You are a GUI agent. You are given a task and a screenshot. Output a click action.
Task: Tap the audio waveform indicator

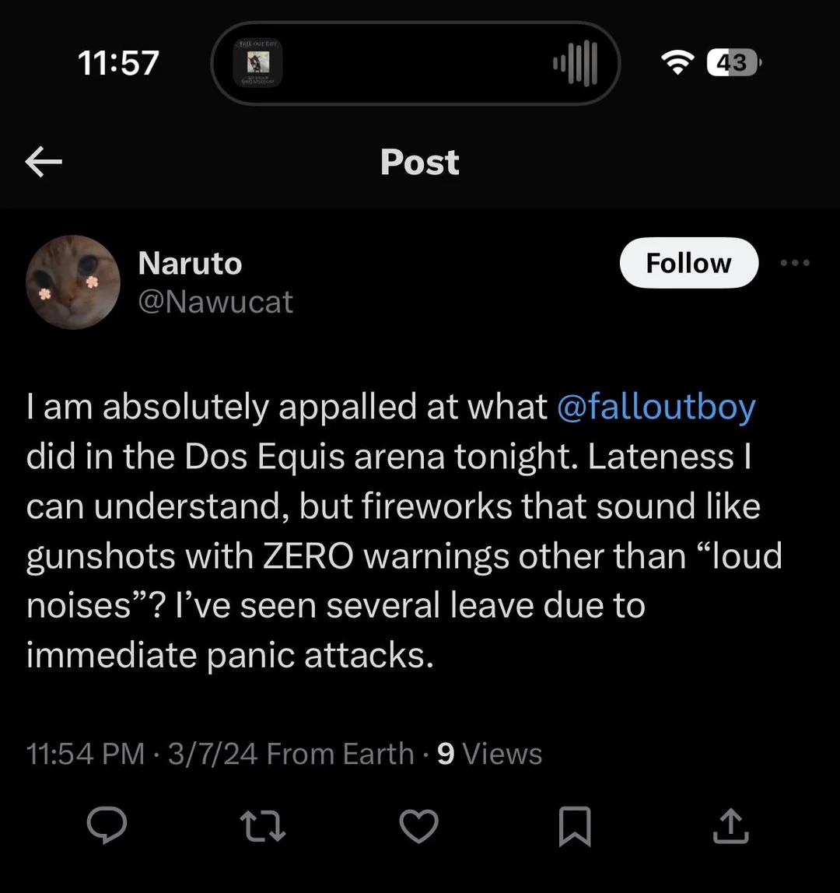pyautogui.click(x=575, y=63)
